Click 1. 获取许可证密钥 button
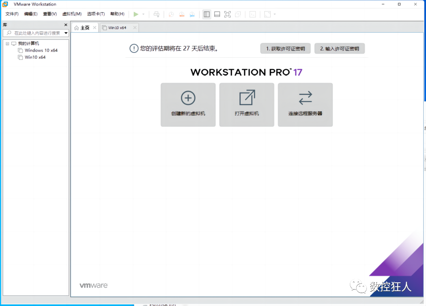The height and width of the screenshot is (306, 426). click(x=285, y=48)
